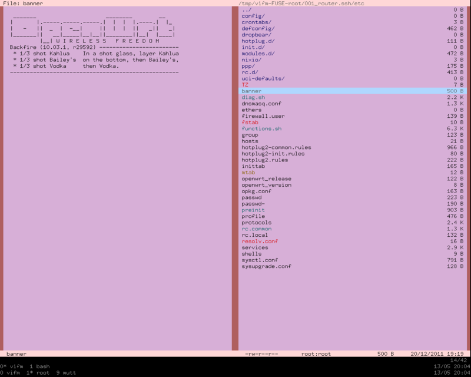Click the 14/42 position indicator

(x=459, y=360)
